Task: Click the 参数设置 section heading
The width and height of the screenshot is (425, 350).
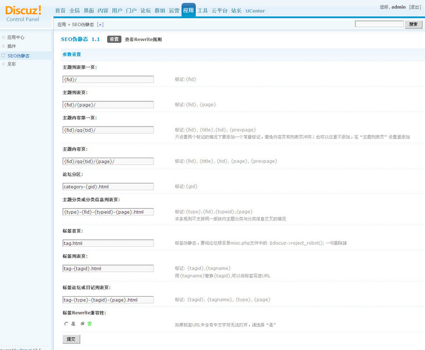Action: click(72, 54)
